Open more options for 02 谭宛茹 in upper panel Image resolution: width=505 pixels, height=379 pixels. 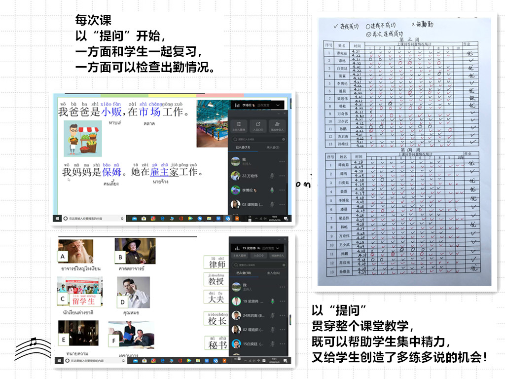(x=282, y=204)
